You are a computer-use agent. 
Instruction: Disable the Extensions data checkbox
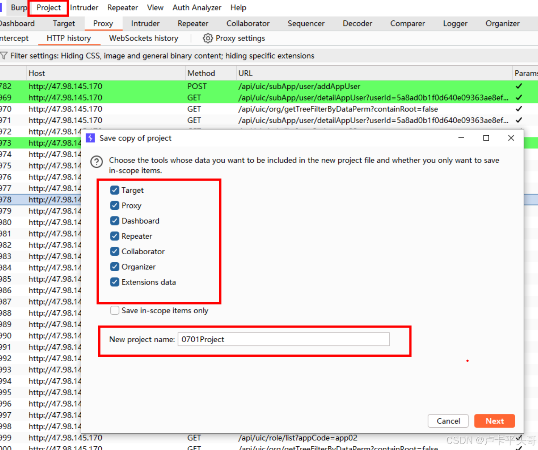point(115,282)
